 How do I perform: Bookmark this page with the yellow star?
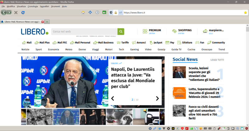pos(245,12)
